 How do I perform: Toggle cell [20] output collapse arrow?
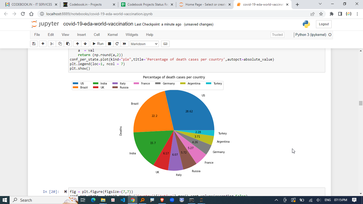click(66, 192)
